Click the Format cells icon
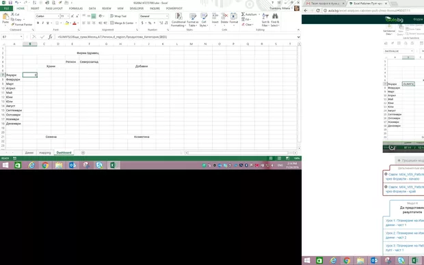 234,17
